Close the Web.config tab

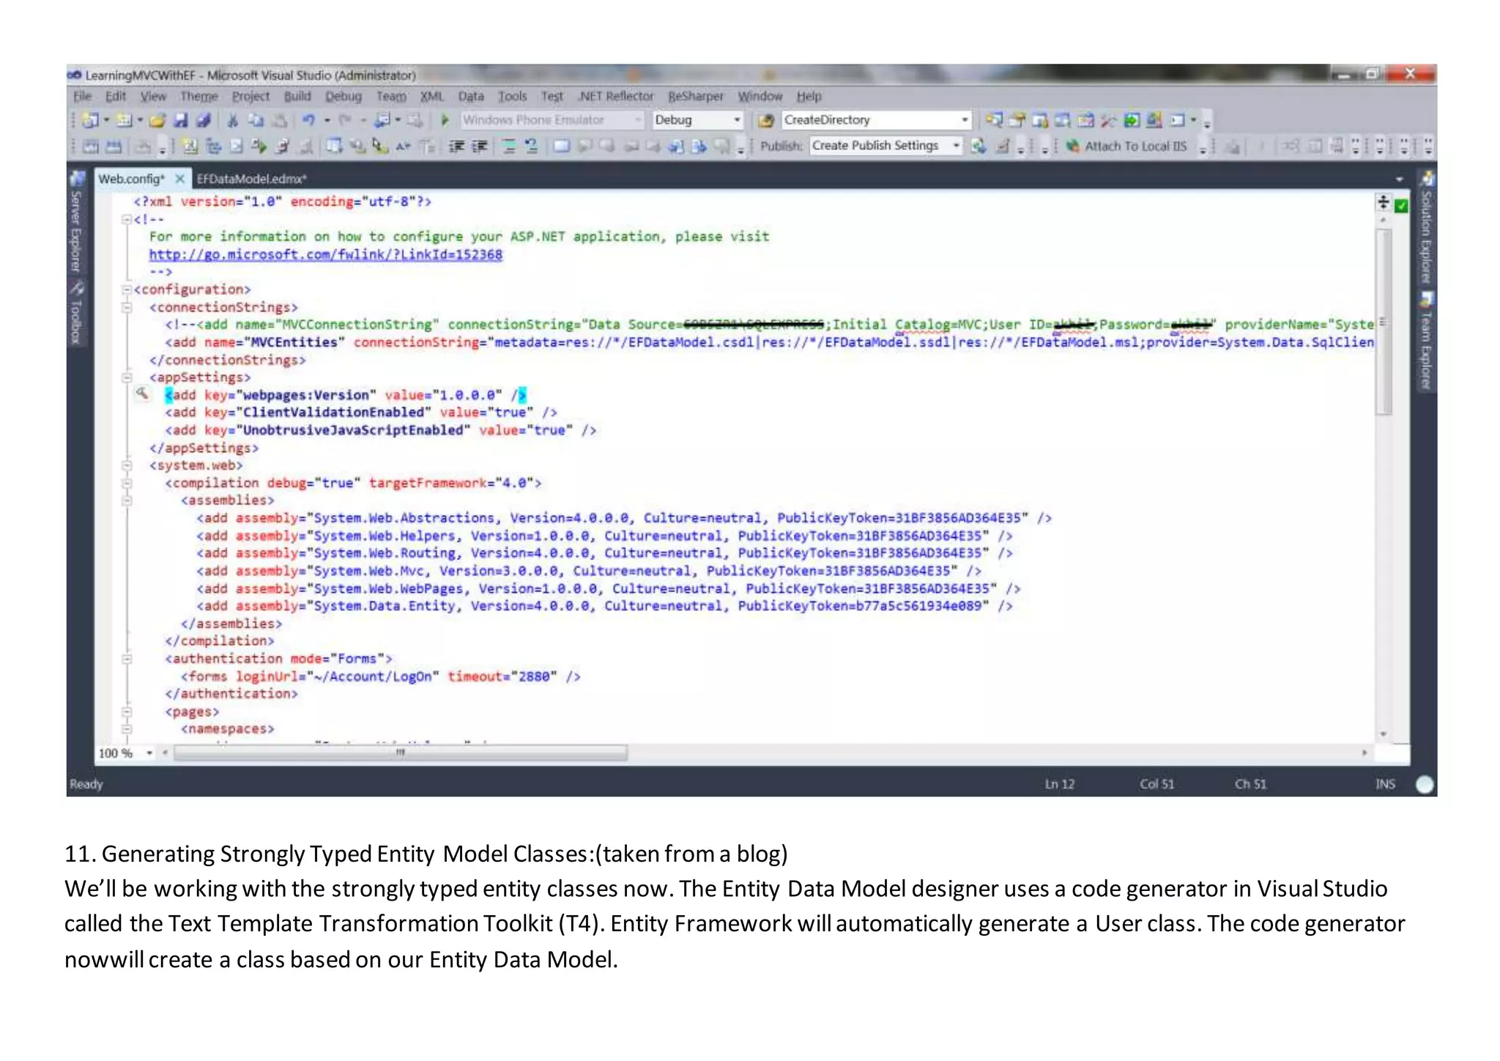[179, 179]
